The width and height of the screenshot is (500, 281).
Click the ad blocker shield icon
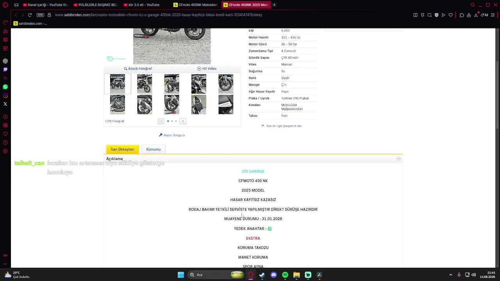436,15
